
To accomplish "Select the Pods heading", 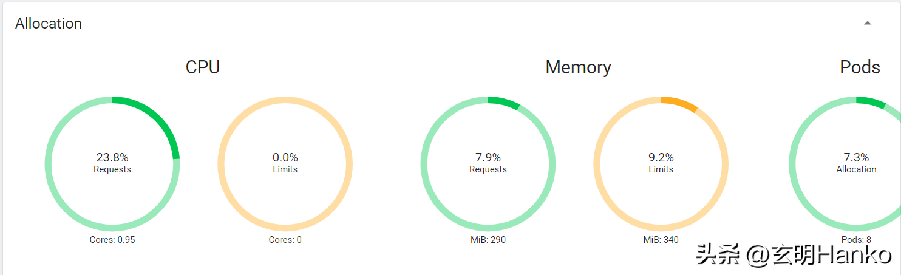I will (860, 67).
